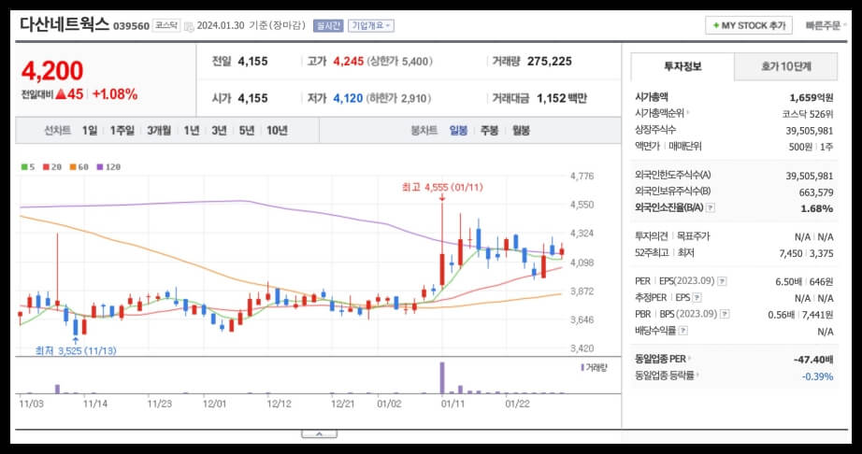Click the 최저 3,525 (11/13) chart marker

76,350
